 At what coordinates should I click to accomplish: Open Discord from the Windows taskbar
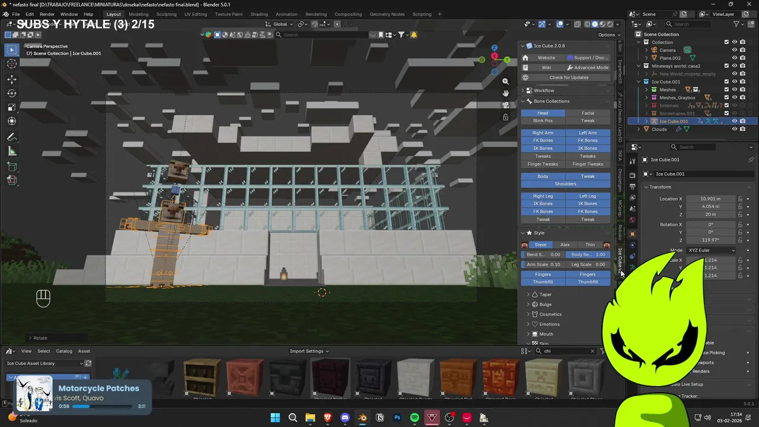click(x=345, y=418)
